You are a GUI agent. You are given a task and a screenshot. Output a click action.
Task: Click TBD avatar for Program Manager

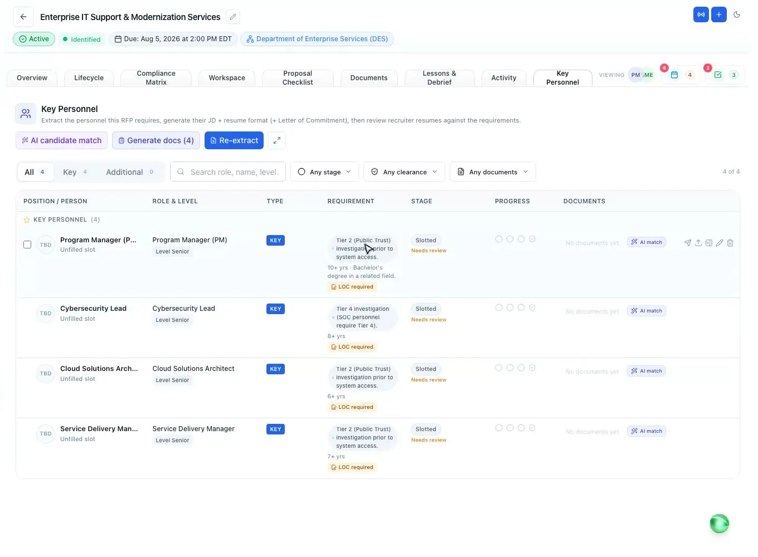click(x=46, y=245)
